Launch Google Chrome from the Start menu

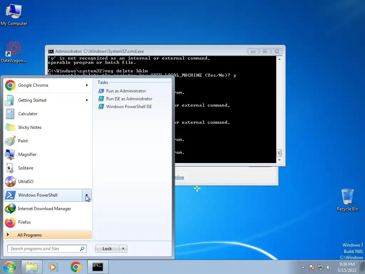[43, 85]
